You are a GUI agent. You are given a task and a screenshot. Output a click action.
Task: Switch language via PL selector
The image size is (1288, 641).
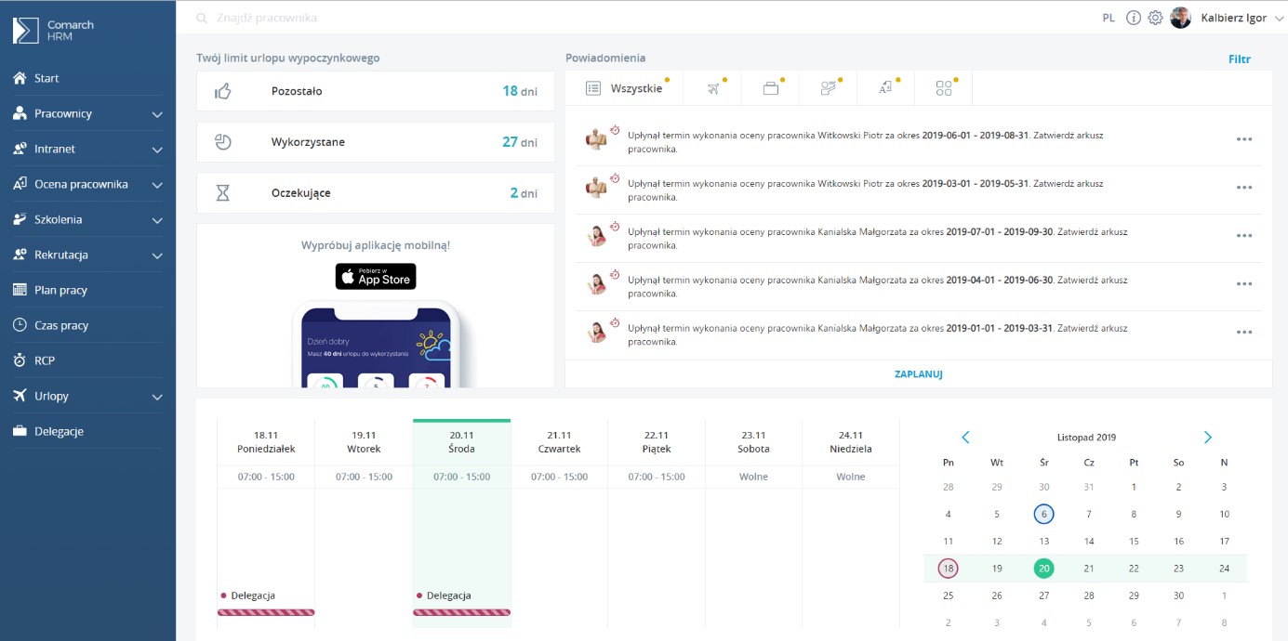[x=1109, y=18]
